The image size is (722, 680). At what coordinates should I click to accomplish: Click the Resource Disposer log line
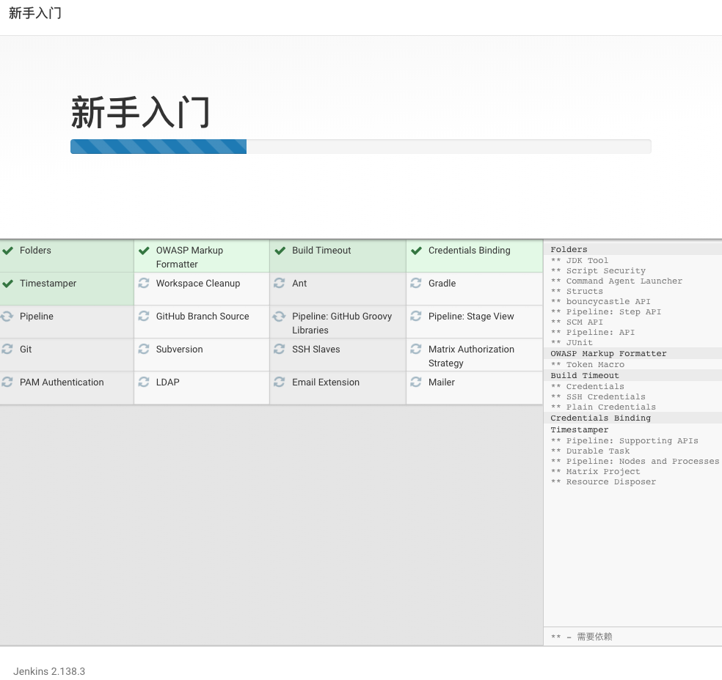click(x=603, y=482)
